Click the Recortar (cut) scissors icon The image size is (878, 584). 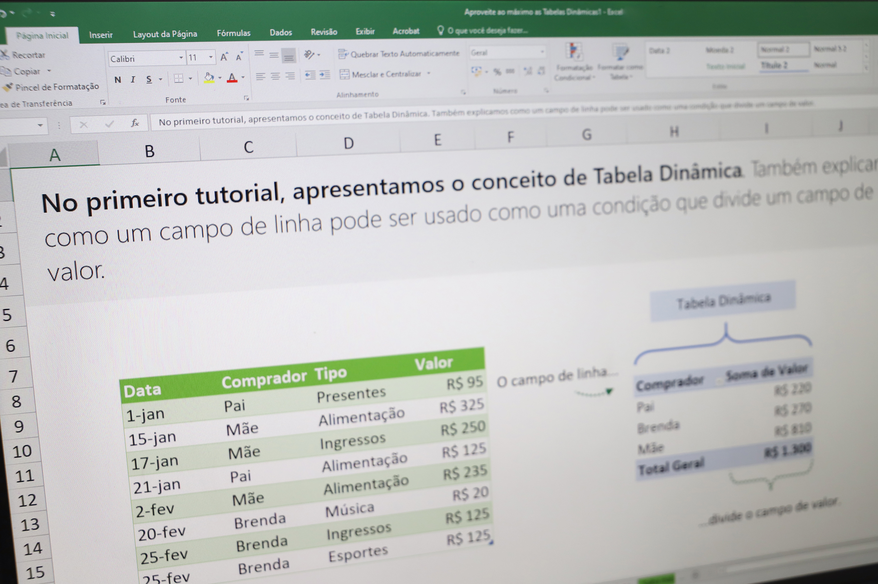coord(5,55)
